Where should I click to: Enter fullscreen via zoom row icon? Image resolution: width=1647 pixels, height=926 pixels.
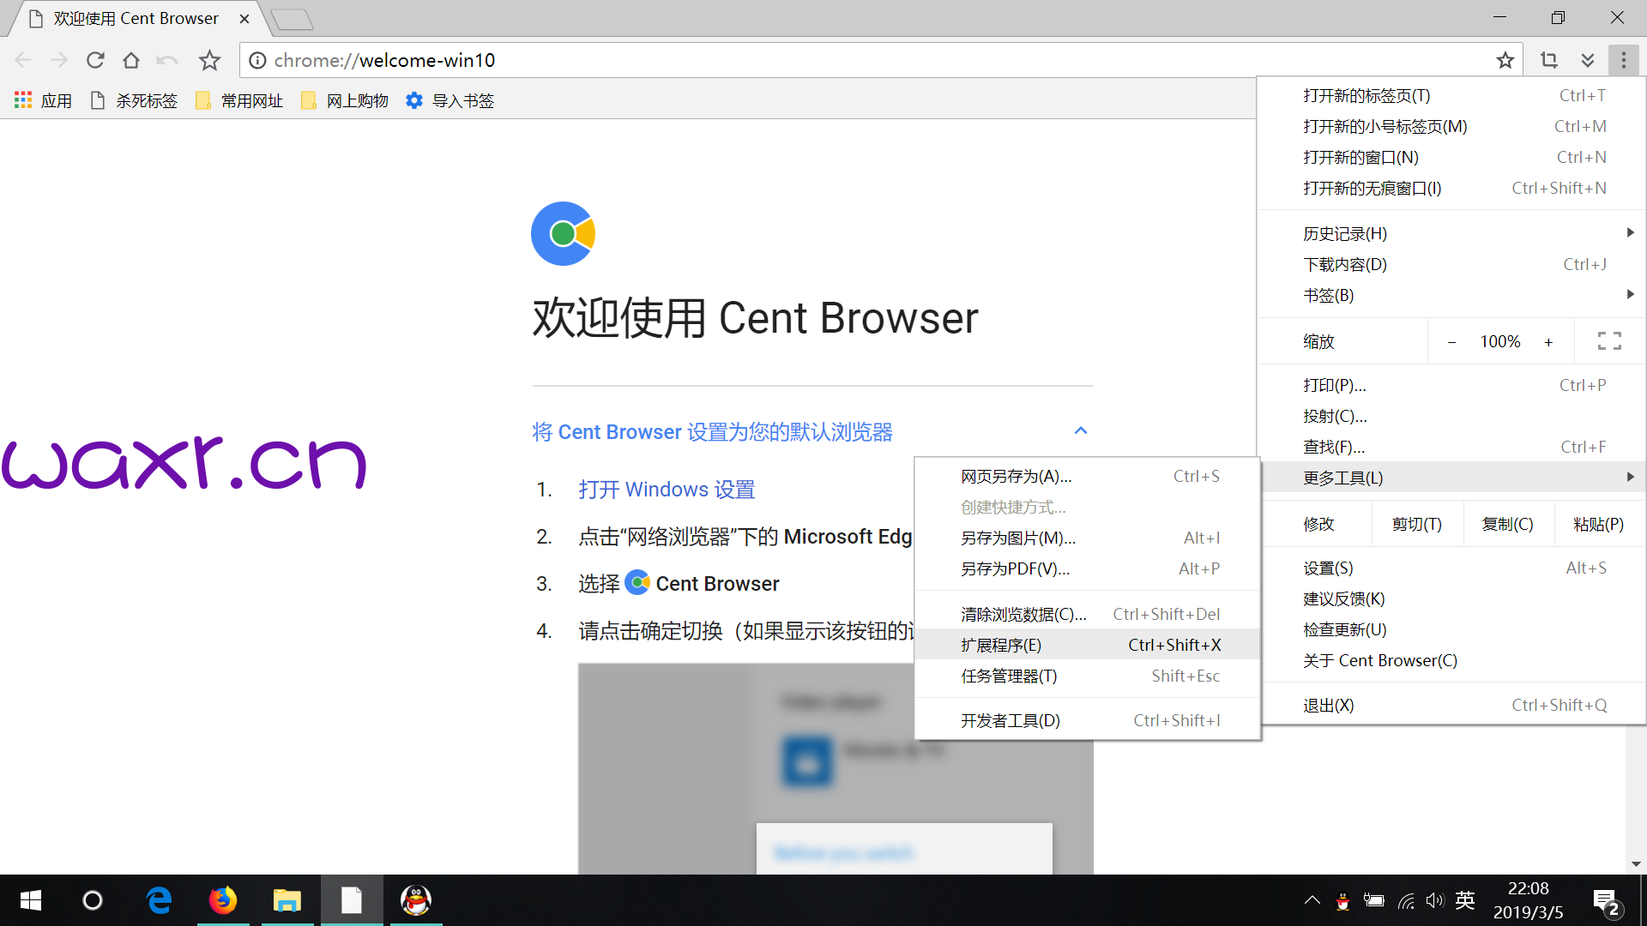pyautogui.click(x=1609, y=341)
